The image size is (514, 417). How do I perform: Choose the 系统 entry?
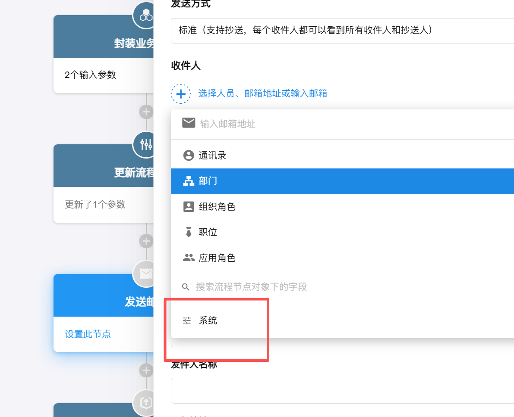pos(342,321)
